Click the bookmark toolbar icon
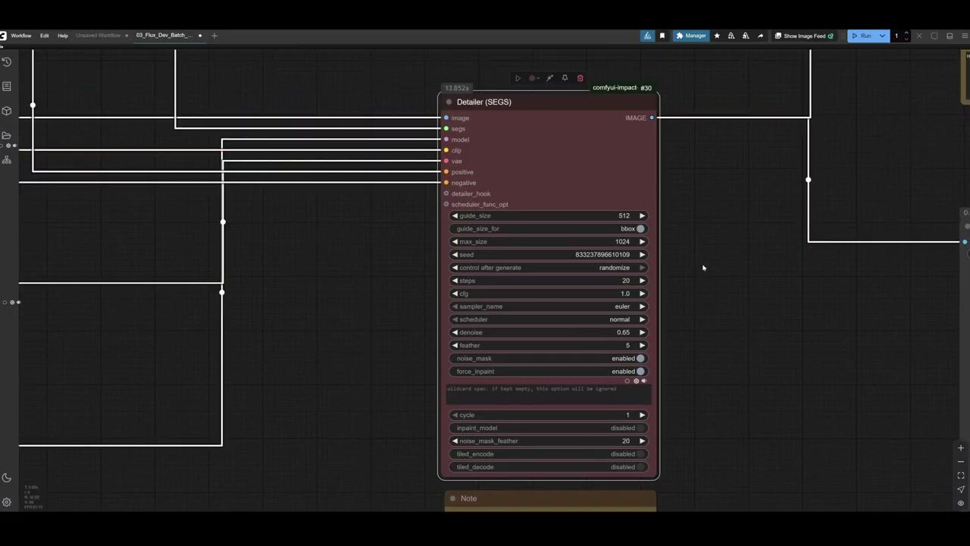 [x=662, y=36]
